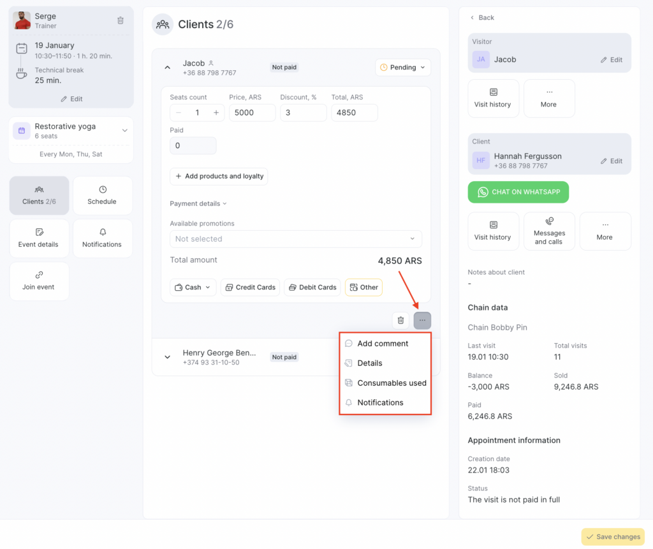Select Cash payment method
653x549 pixels.
click(193, 288)
